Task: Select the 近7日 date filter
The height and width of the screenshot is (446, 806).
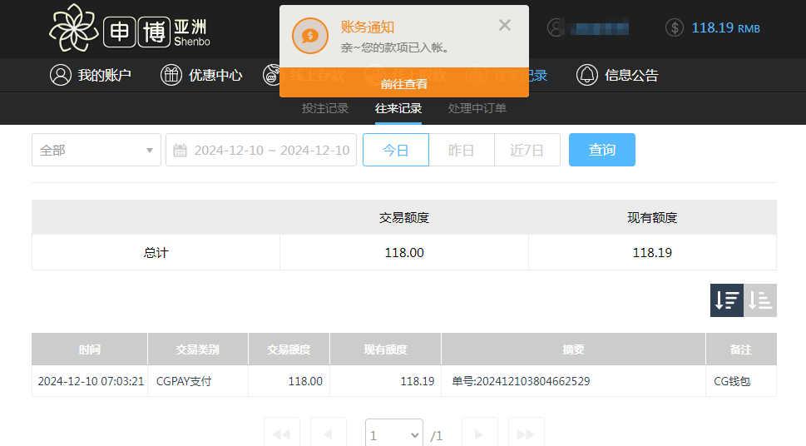Action: [x=527, y=150]
